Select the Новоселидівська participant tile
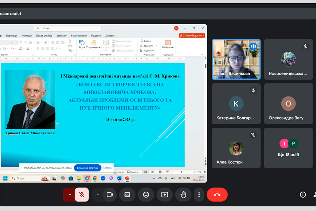The image size is (316, 211). click(288, 59)
